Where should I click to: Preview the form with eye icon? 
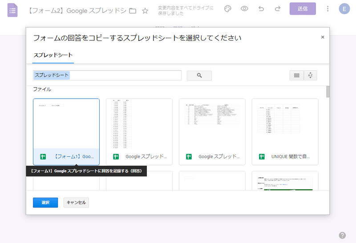click(x=244, y=9)
